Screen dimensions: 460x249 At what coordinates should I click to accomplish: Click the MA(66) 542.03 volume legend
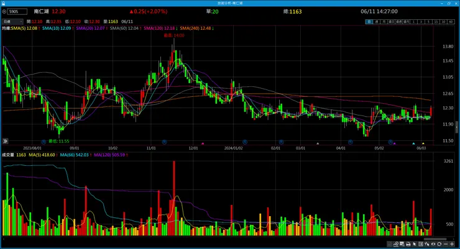pyautogui.click(x=74, y=155)
